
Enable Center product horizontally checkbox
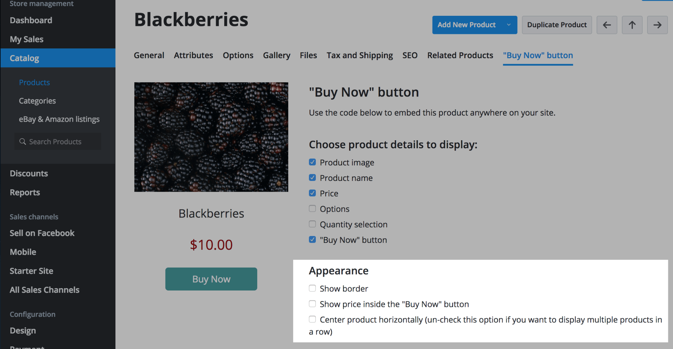312,319
